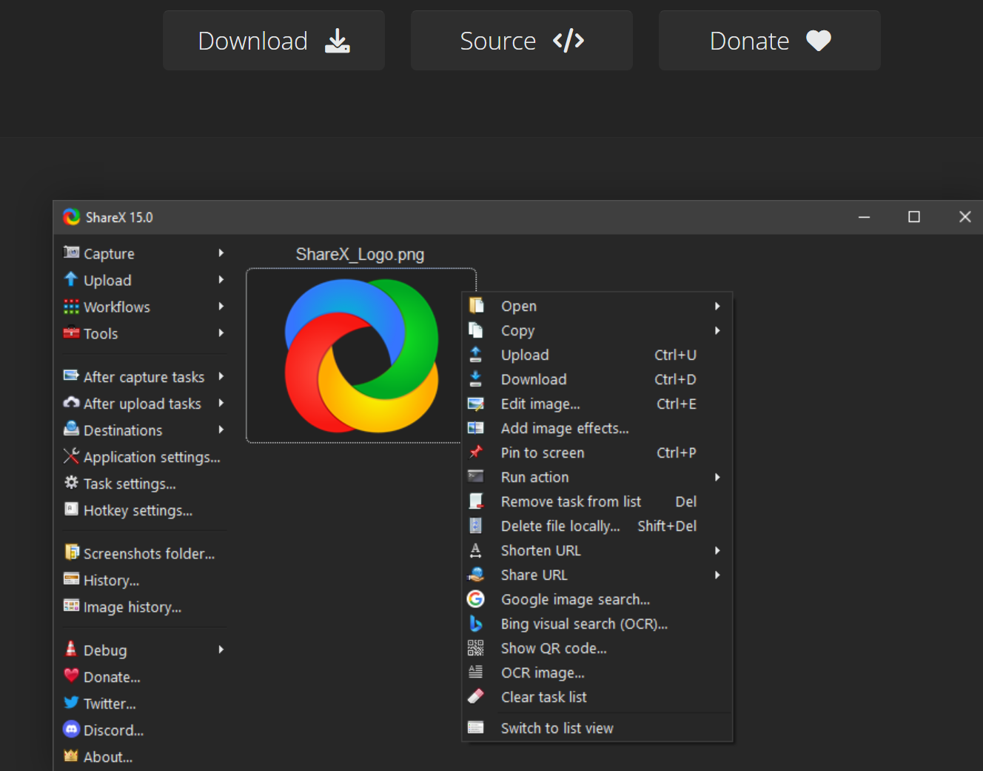Expand the Capture submenu arrow
This screenshot has width=983, height=771.
pyautogui.click(x=221, y=253)
